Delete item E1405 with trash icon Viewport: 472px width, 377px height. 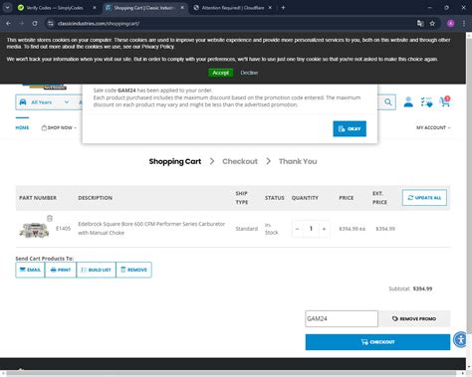50,218
